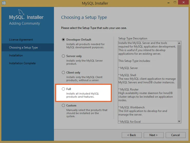Choose the Server only setup type
This screenshot has height=143, width=190.
(63, 56)
